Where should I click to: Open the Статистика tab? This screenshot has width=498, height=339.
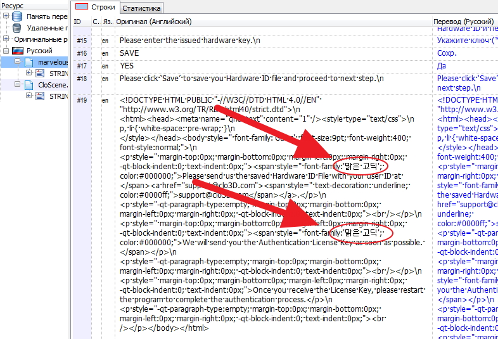click(x=141, y=8)
